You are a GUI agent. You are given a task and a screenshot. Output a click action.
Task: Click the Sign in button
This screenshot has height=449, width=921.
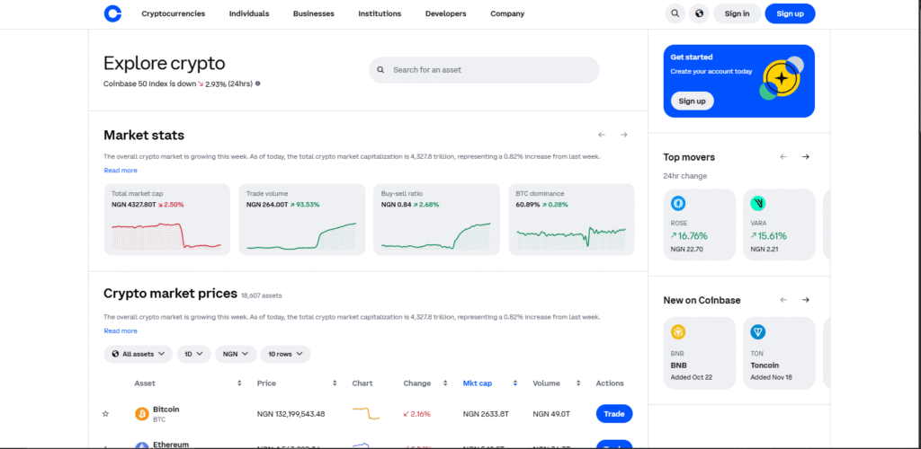(x=737, y=13)
